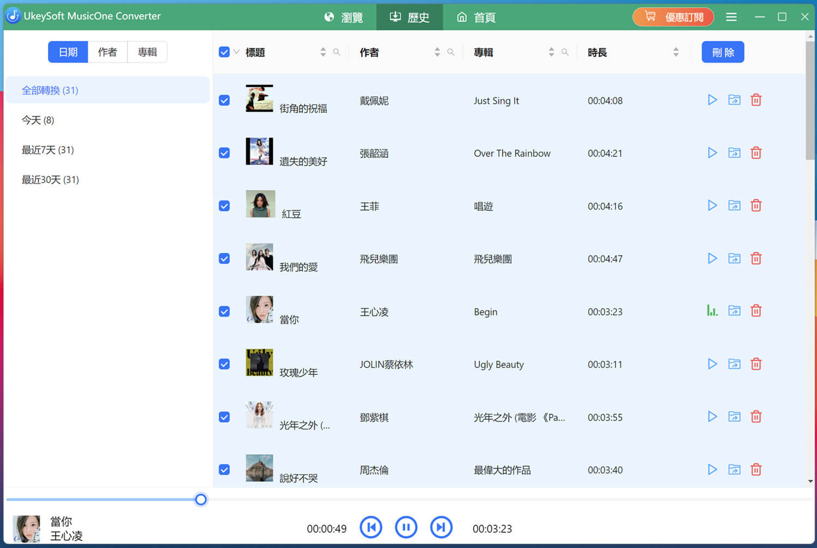Click the converting indicator for 當你
The width and height of the screenshot is (817, 548).
(x=712, y=310)
